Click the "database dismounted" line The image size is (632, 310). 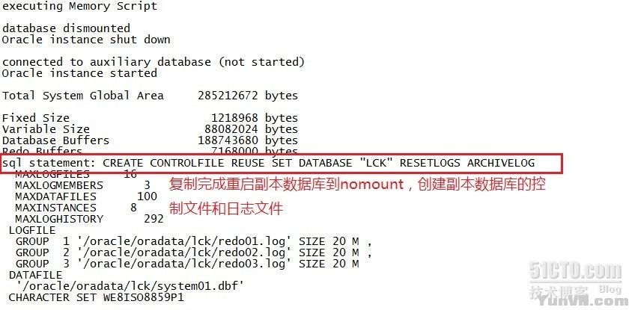click(x=66, y=28)
